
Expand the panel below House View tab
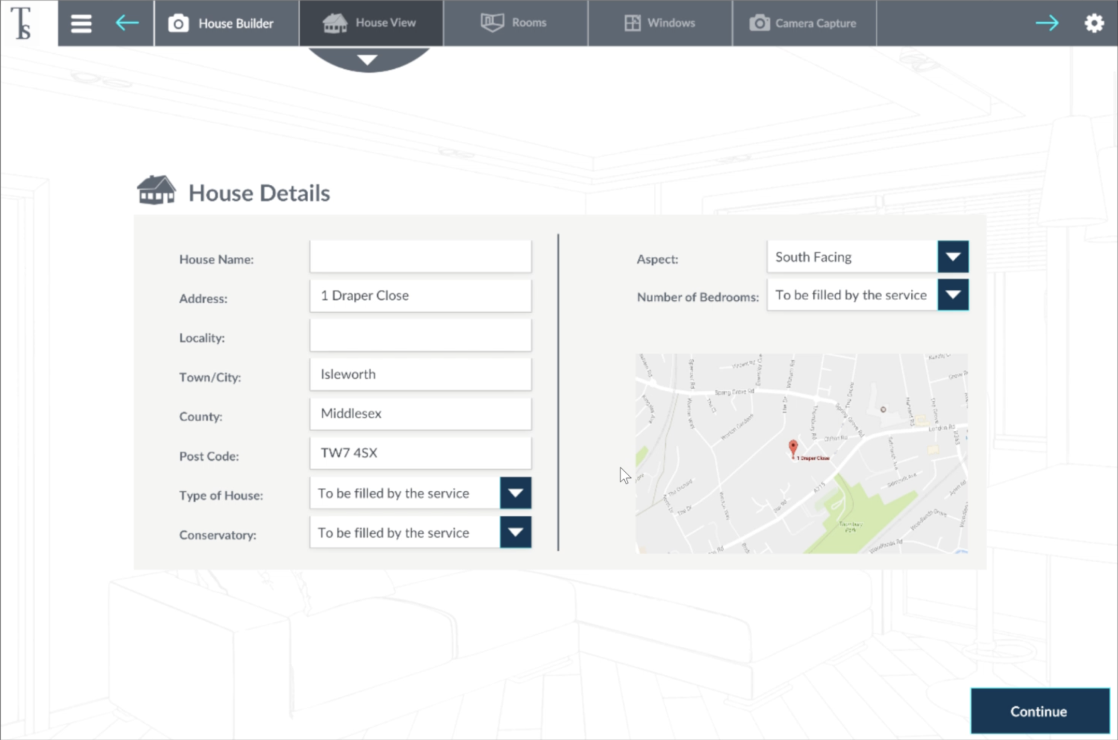tap(367, 60)
